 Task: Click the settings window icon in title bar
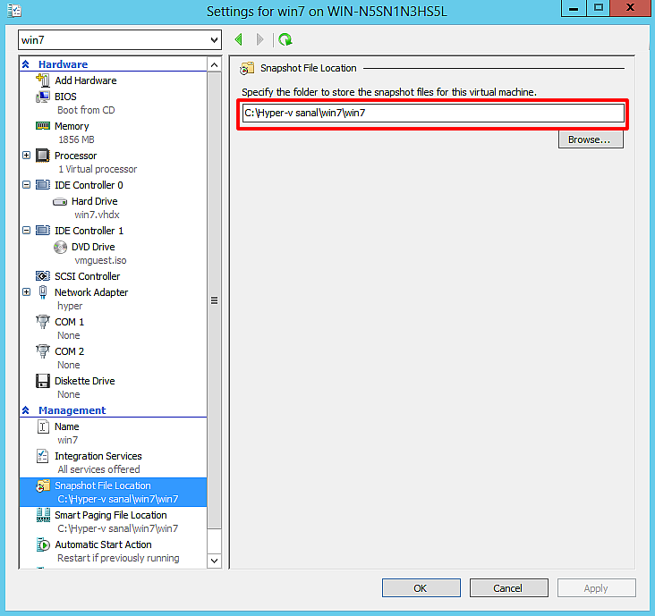coord(14,11)
